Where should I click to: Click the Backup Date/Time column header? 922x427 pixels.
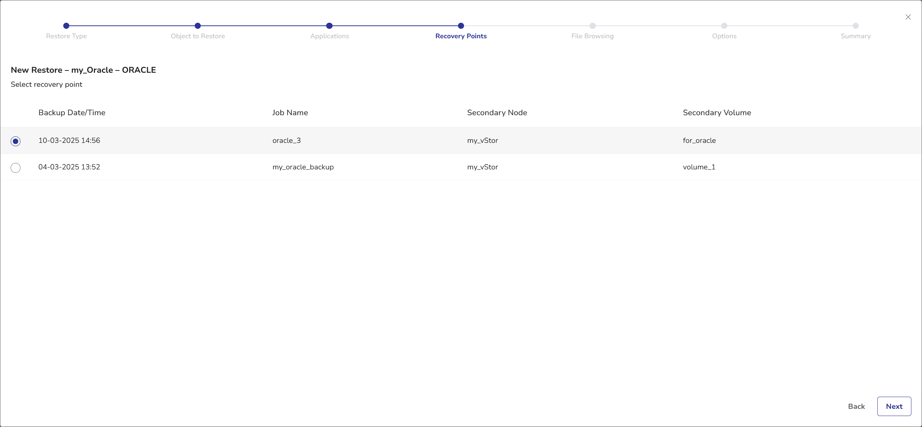pos(72,113)
